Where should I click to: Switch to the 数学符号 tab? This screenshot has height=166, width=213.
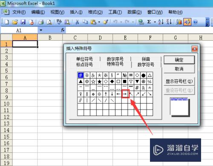pyautogui.click(x=146, y=65)
